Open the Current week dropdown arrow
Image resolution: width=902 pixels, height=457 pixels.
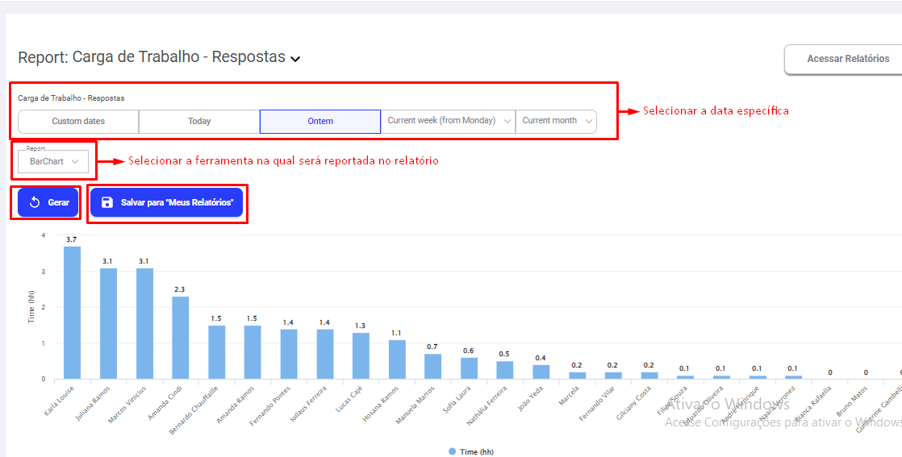507,121
